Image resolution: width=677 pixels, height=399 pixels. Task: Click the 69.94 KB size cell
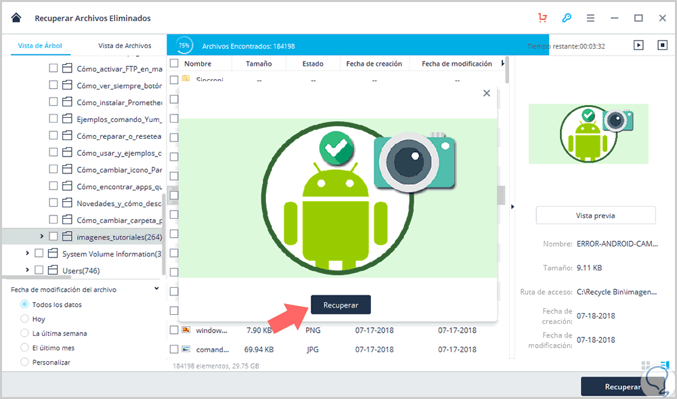(x=259, y=349)
